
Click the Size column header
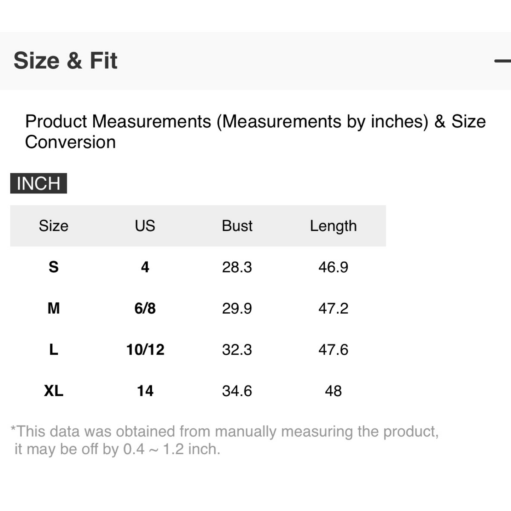click(x=53, y=226)
